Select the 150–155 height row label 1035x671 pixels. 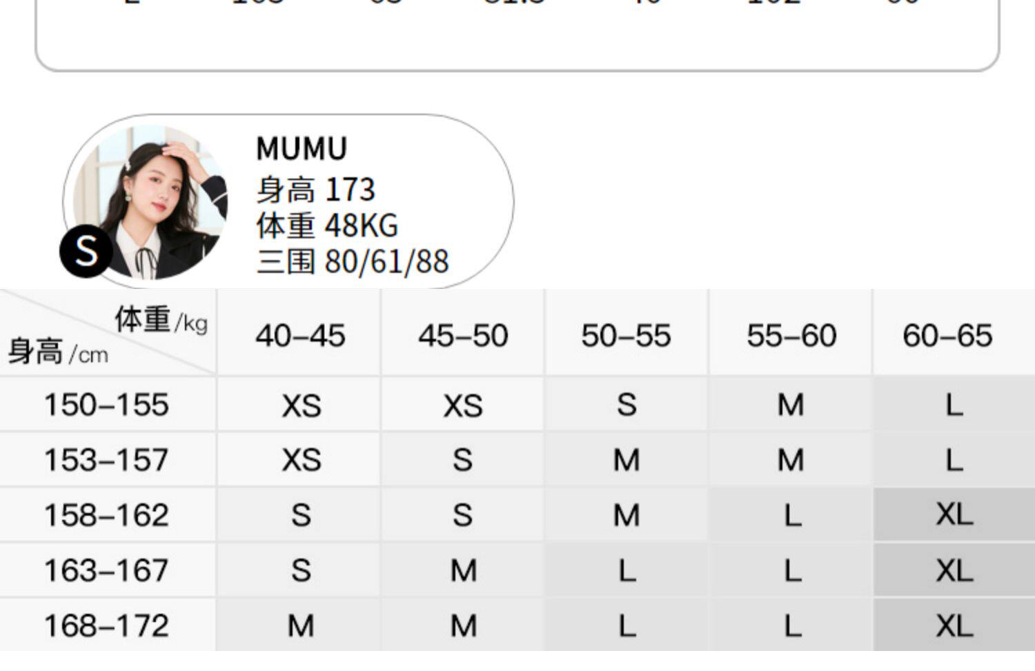pyautogui.click(x=106, y=405)
